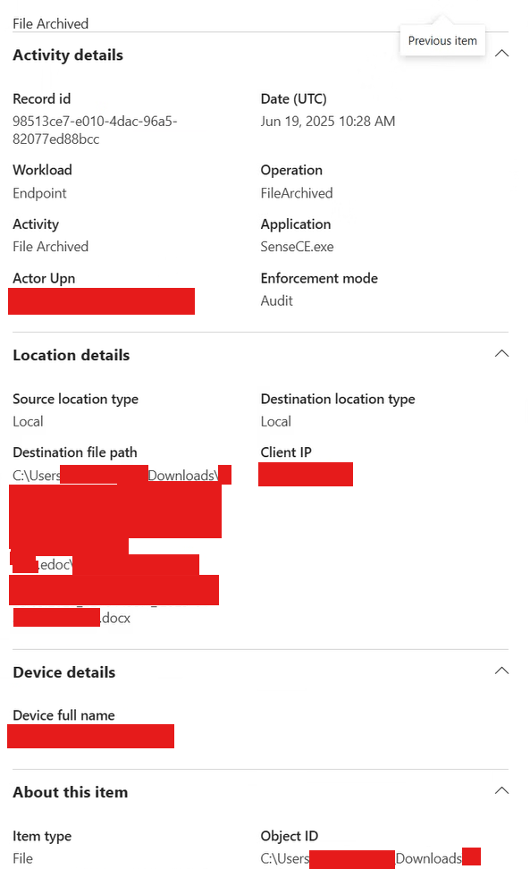This screenshot has height=869, width=530.
Task: Click the Enforcement mode value Audit
Action: 275,300
